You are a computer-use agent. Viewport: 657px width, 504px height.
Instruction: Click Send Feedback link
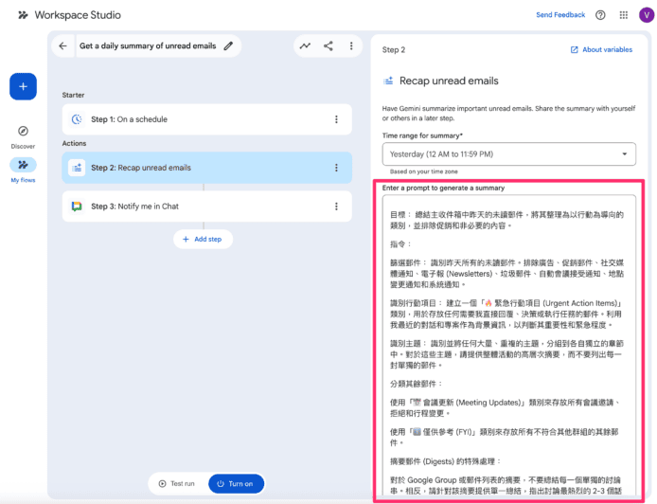click(x=560, y=15)
